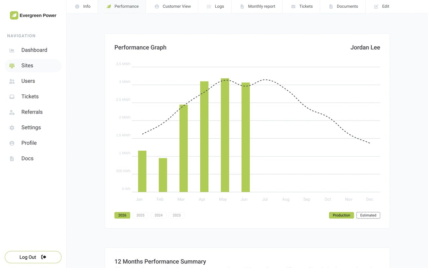Click the Dashboard chart icon in sidebar
The width and height of the screenshot is (428, 268).
pos(12,50)
